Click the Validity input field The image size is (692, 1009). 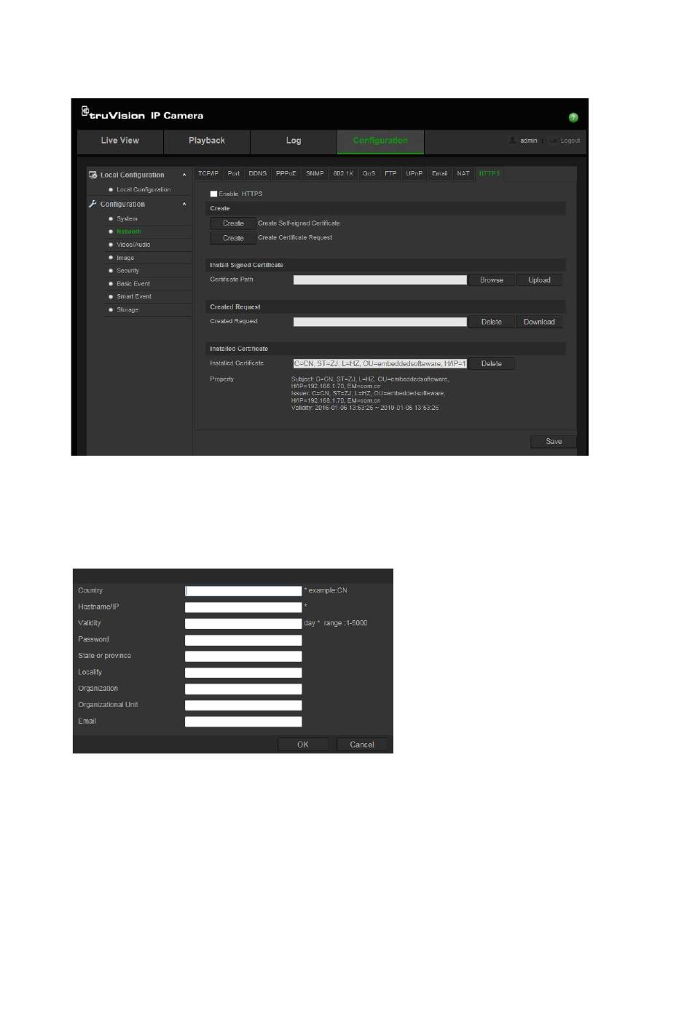[243, 624]
